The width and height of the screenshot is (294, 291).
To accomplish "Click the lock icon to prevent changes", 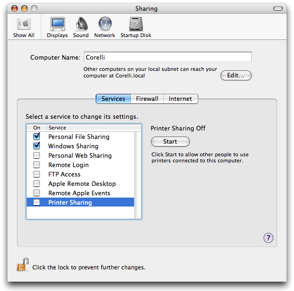I will 23,265.
